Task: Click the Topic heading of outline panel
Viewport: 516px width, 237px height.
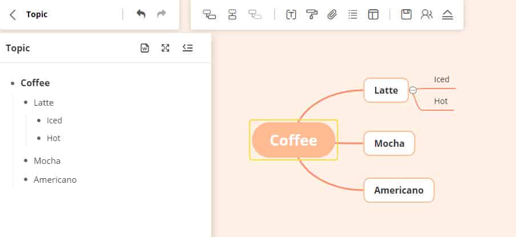Action: 18,48
